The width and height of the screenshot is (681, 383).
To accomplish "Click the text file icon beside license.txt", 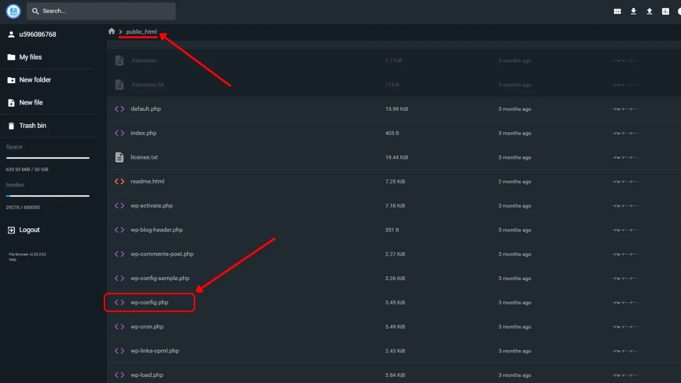I will point(120,157).
